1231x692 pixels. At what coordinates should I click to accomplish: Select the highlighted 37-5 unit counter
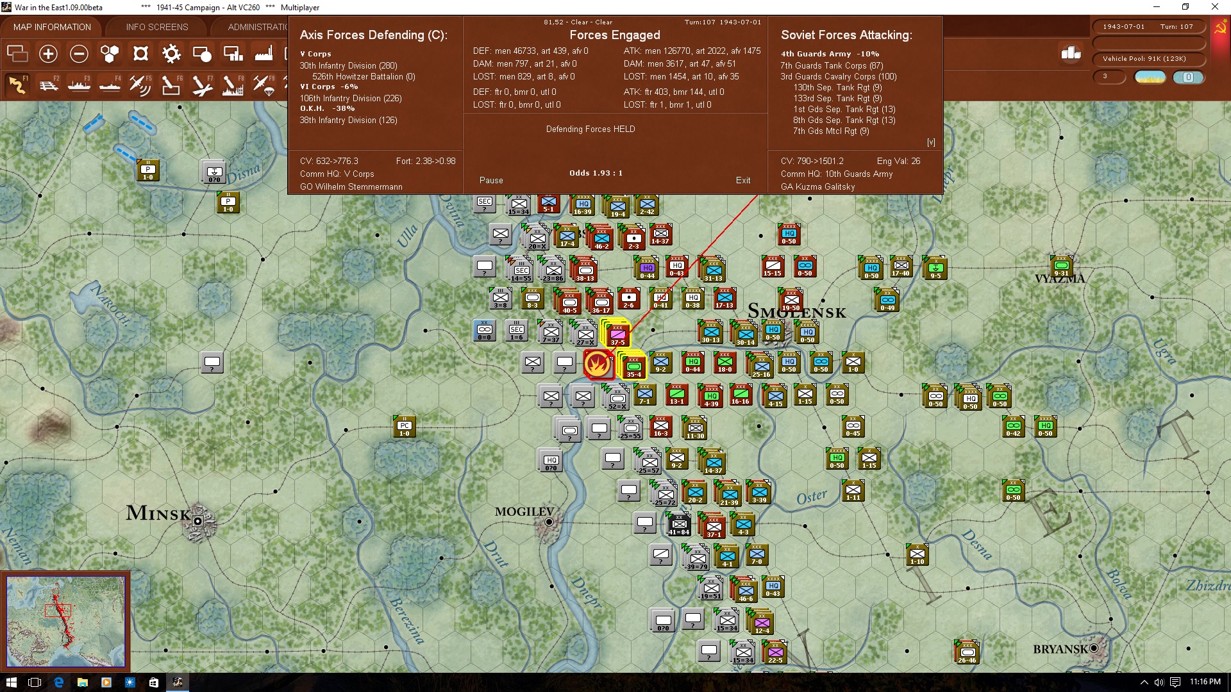[617, 334]
